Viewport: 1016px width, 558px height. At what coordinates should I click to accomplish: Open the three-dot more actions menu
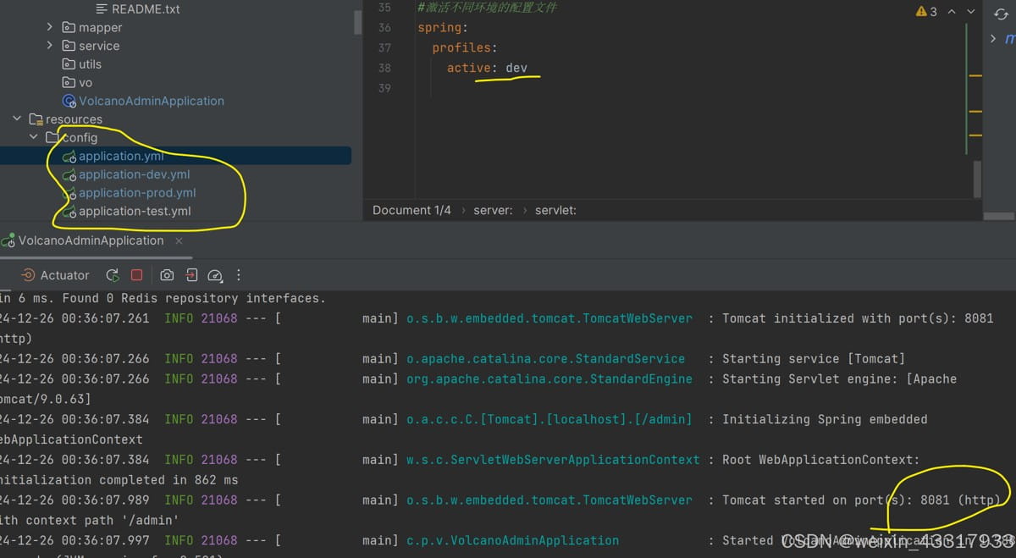pos(239,275)
